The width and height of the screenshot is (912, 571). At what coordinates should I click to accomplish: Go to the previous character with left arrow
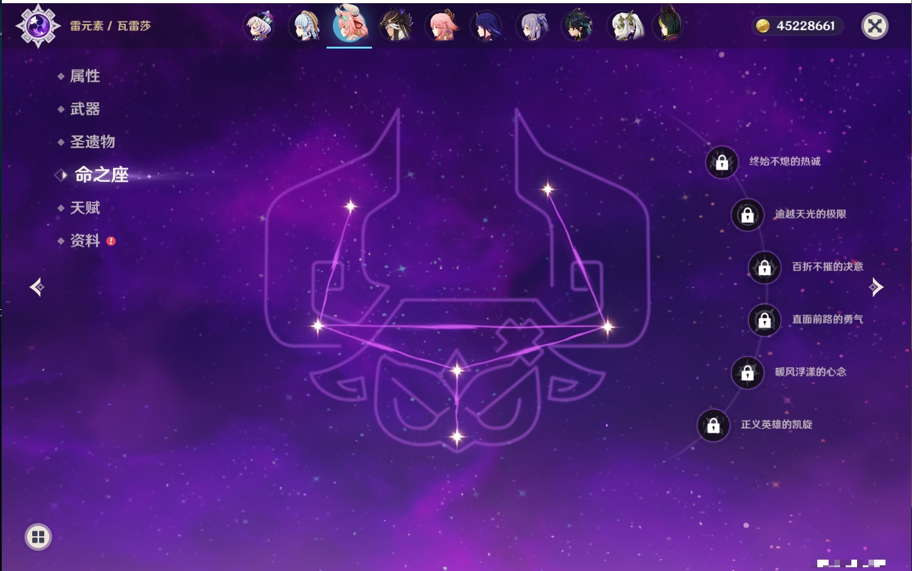[x=37, y=287]
